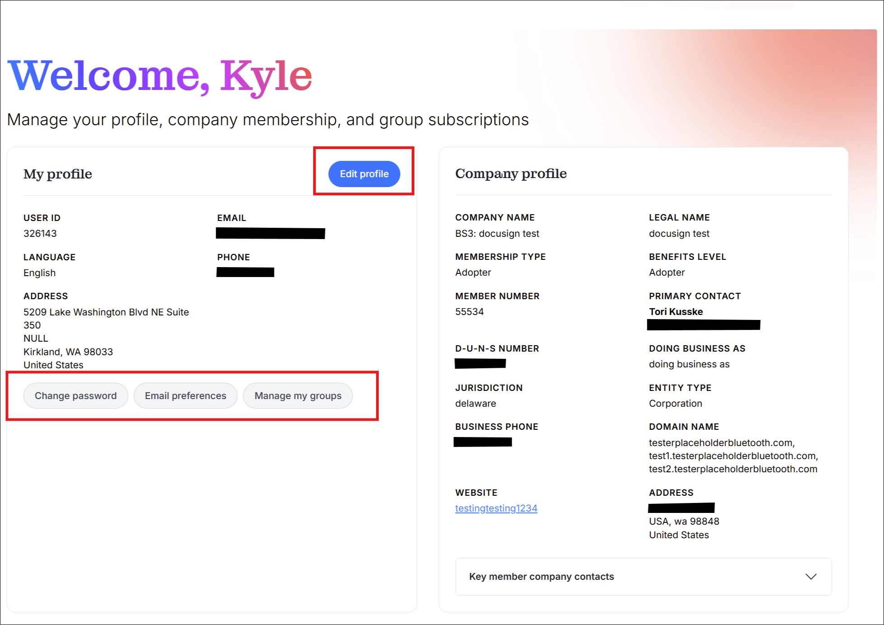Click Manage my groups button
The image size is (884, 625).
pos(298,396)
